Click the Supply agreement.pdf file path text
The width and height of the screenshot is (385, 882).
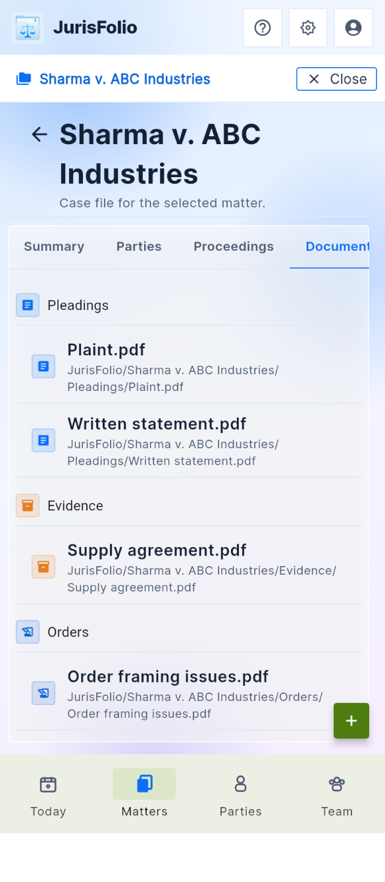pyautogui.click(x=202, y=579)
